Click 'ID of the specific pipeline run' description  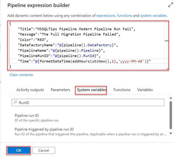37,120
